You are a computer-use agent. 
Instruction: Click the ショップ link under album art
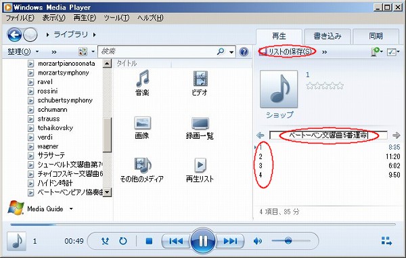point(279,114)
